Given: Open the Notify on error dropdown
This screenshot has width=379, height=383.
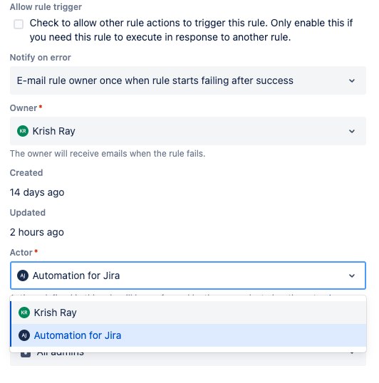Looking at the screenshot, I should tap(188, 80).
